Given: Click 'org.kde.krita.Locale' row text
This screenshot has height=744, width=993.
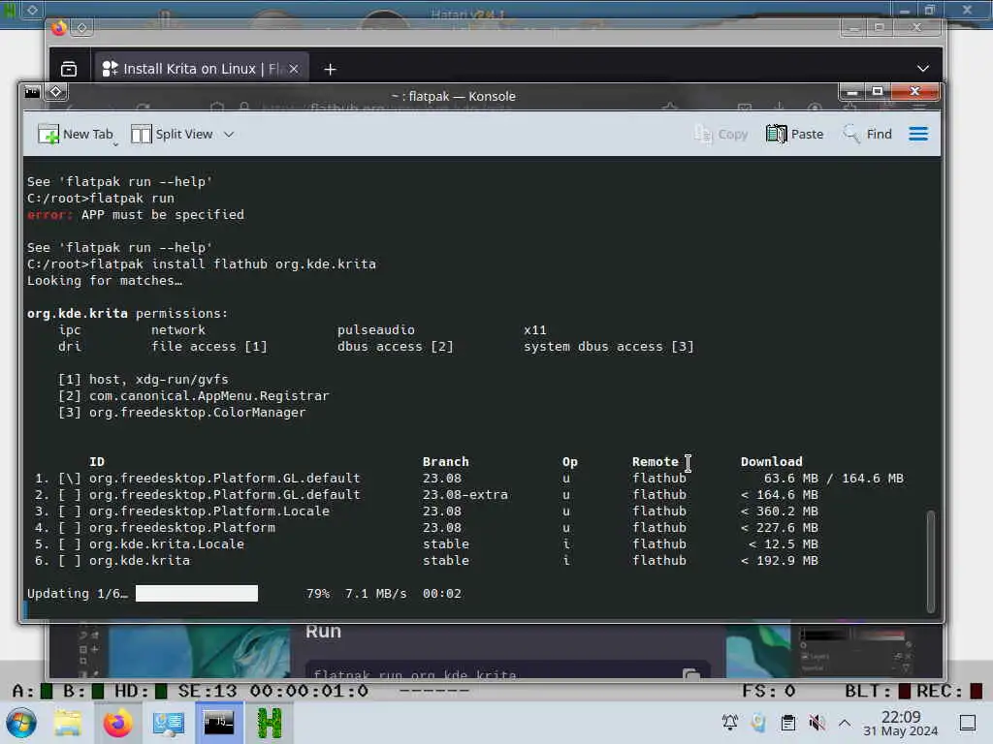Looking at the screenshot, I should pos(167,544).
